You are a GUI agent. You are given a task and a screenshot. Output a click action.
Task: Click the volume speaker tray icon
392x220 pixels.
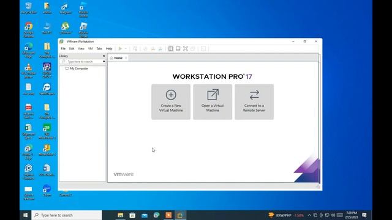pyautogui.click(x=333, y=215)
